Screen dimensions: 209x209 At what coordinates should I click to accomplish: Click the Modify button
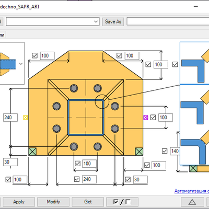pyautogui.click(x=53, y=202)
